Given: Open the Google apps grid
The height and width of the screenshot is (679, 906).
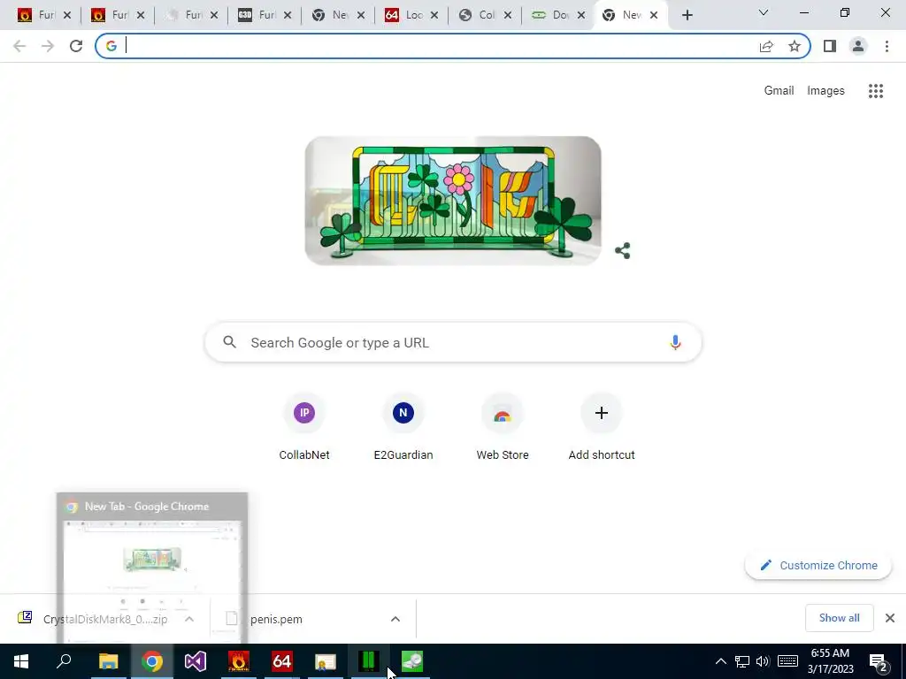Looking at the screenshot, I should tap(875, 91).
